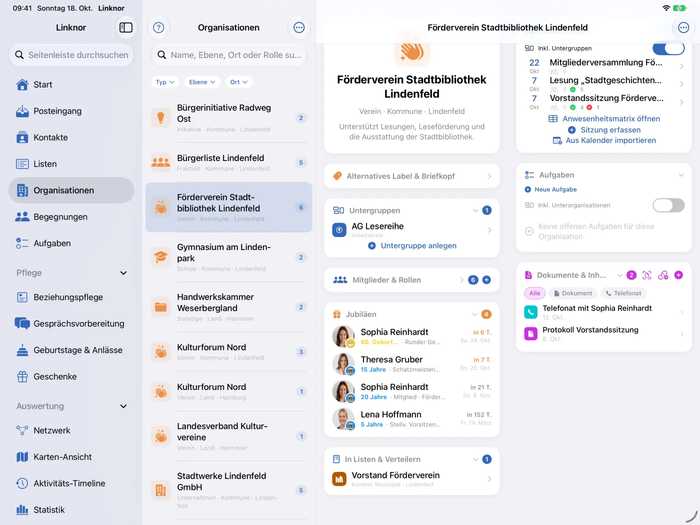
Task: Focus the organisation name search field
Action: tap(228, 55)
